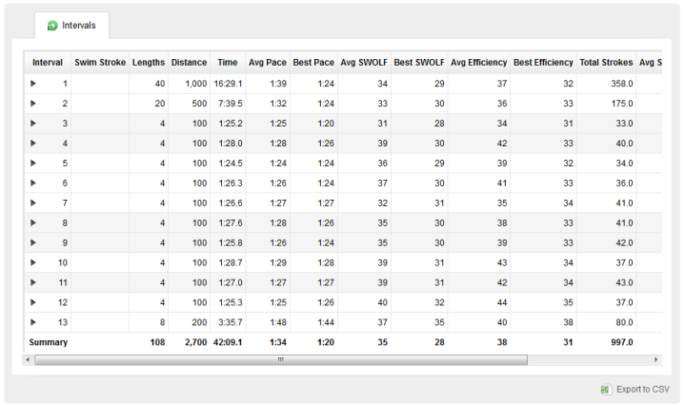Sort by the Avg Efficiency column header
685x405 pixels.
[479, 63]
